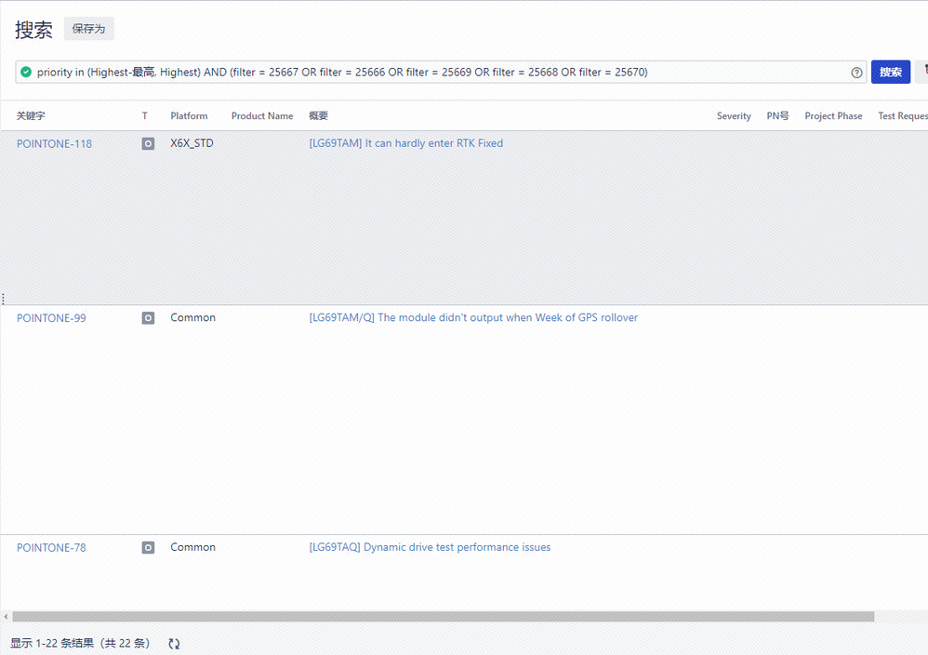Click the left scroll arrow
Image resolution: width=928 pixels, height=655 pixels.
coord(6,617)
